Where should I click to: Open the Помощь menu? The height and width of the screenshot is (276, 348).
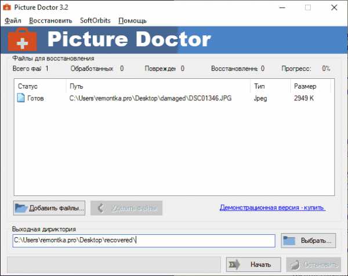tap(132, 21)
